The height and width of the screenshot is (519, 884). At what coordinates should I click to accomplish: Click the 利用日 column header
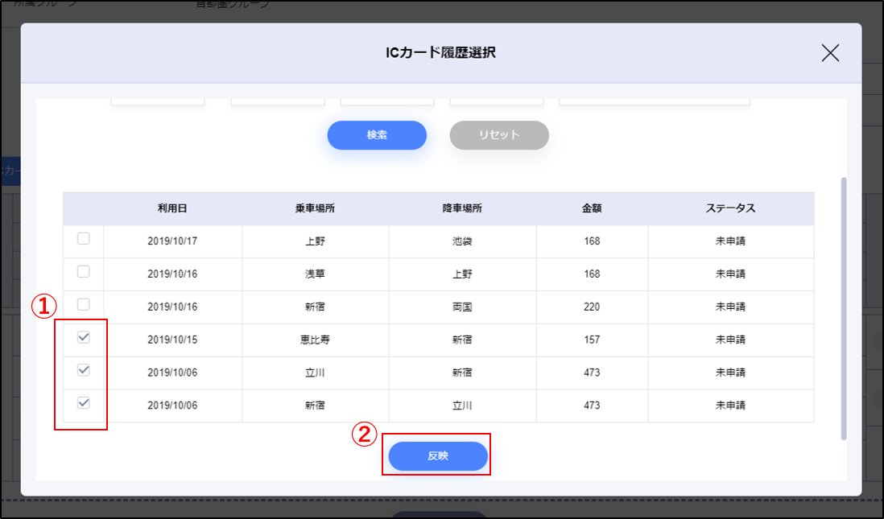172,208
